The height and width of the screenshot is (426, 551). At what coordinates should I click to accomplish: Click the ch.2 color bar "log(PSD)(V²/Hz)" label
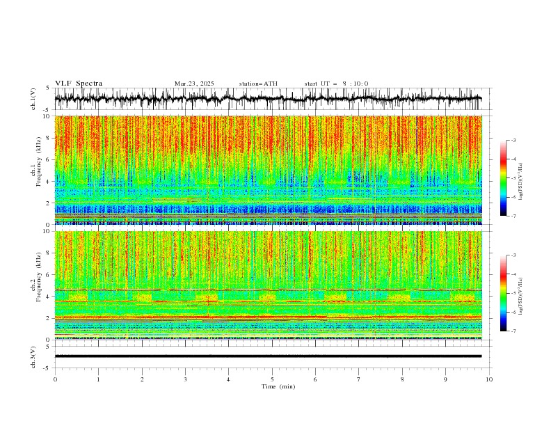(x=520, y=296)
